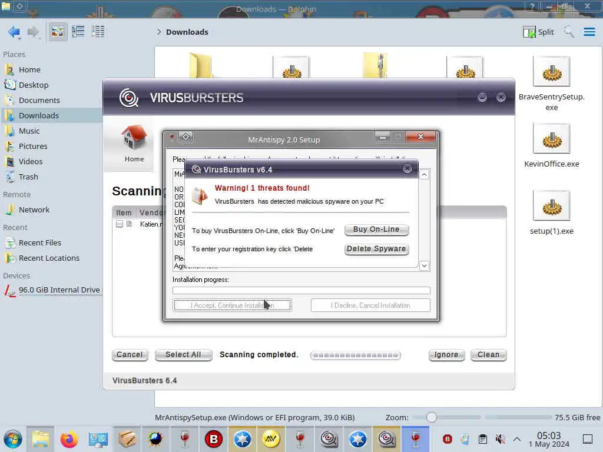Click Select All in VirusBursters
The height and width of the screenshot is (452, 603).
(x=183, y=355)
